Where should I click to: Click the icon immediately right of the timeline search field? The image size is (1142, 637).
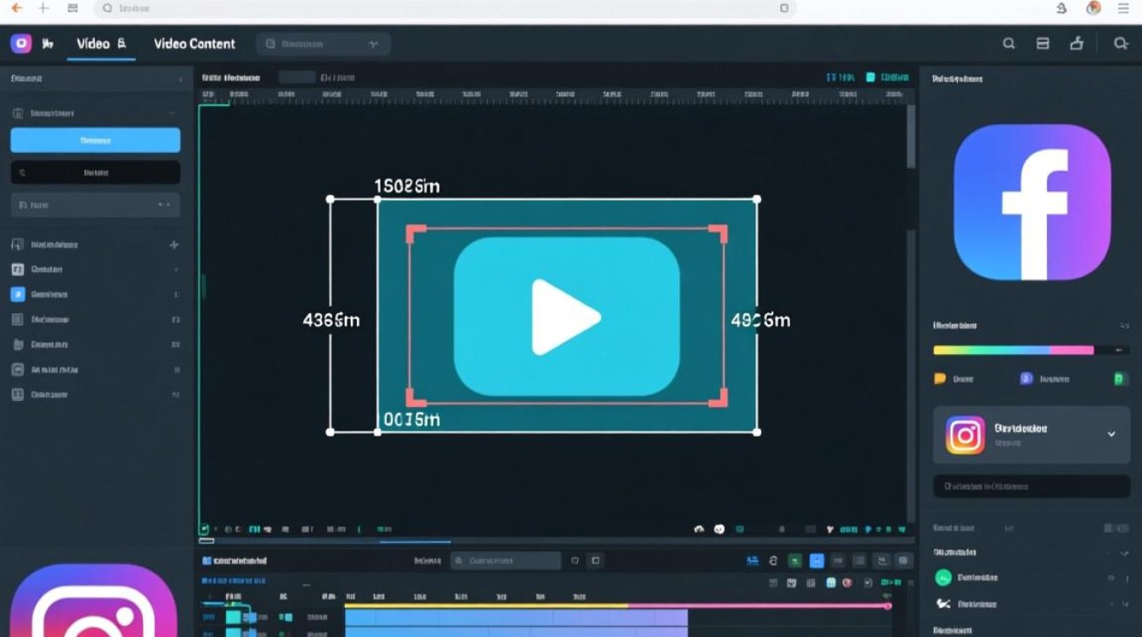click(575, 561)
